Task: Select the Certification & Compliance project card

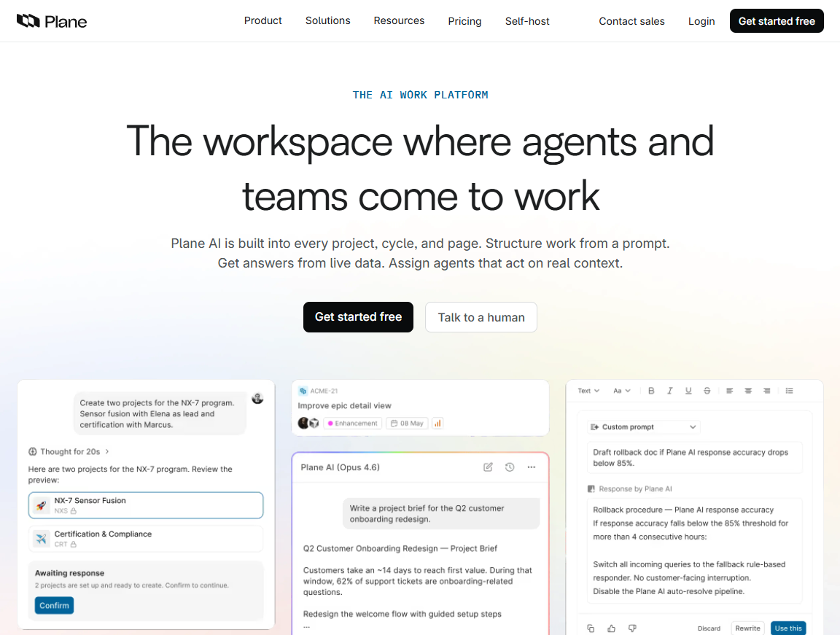Action: click(x=146, y=539)
